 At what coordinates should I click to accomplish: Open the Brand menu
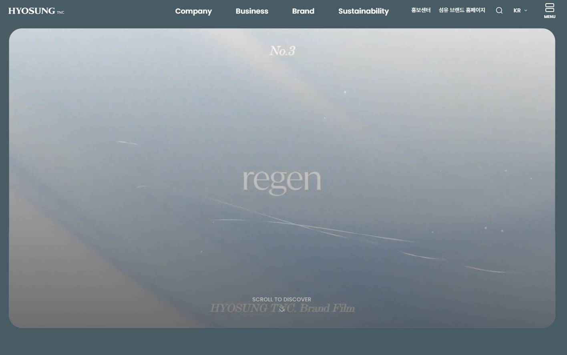point(303,11)
